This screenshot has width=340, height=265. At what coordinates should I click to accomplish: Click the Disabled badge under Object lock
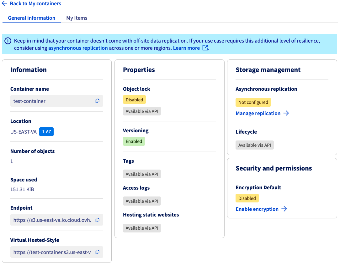coord(134,99)
